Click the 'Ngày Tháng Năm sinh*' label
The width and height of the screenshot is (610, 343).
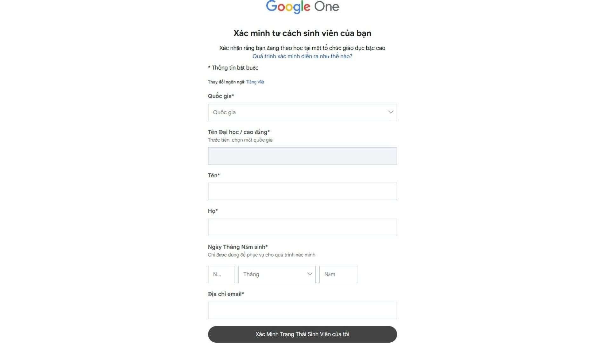(238, 247)
